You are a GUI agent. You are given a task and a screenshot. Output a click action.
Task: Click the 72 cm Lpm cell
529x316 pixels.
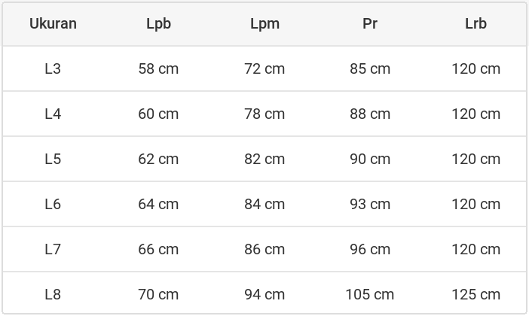coord(264,68)
